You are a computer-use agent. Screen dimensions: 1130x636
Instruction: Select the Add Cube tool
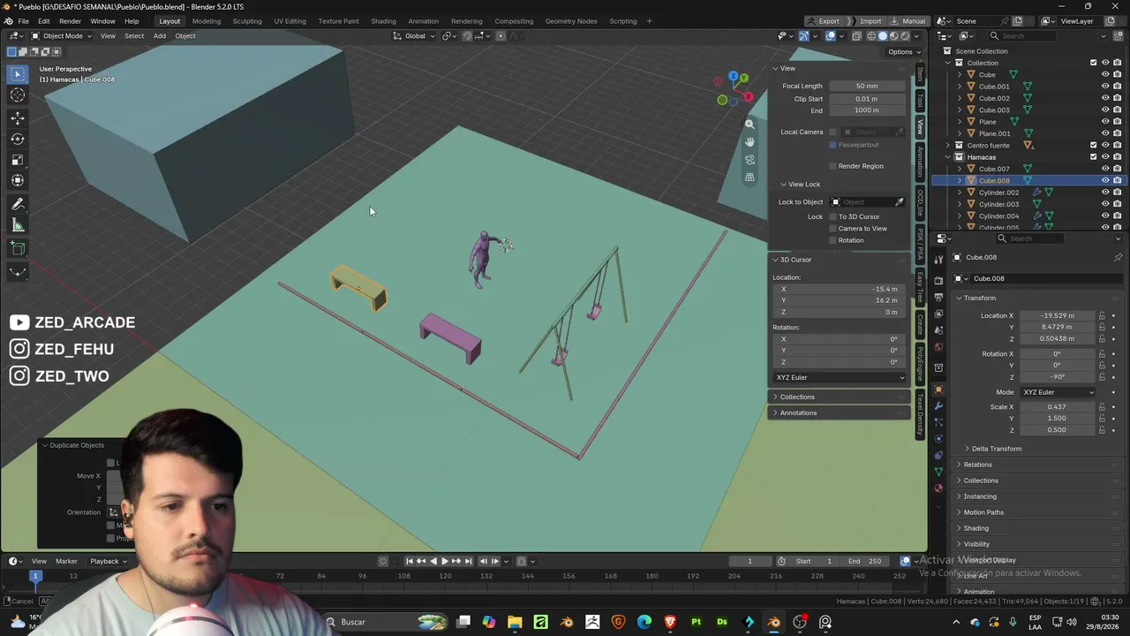pos(18,248)
